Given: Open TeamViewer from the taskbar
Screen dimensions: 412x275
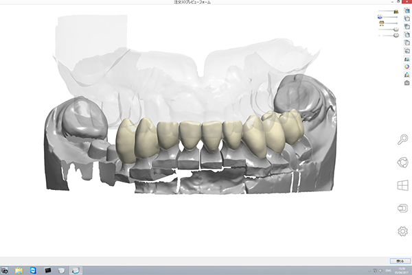Looking at the screenshot, I should click(x=34, y=270).
